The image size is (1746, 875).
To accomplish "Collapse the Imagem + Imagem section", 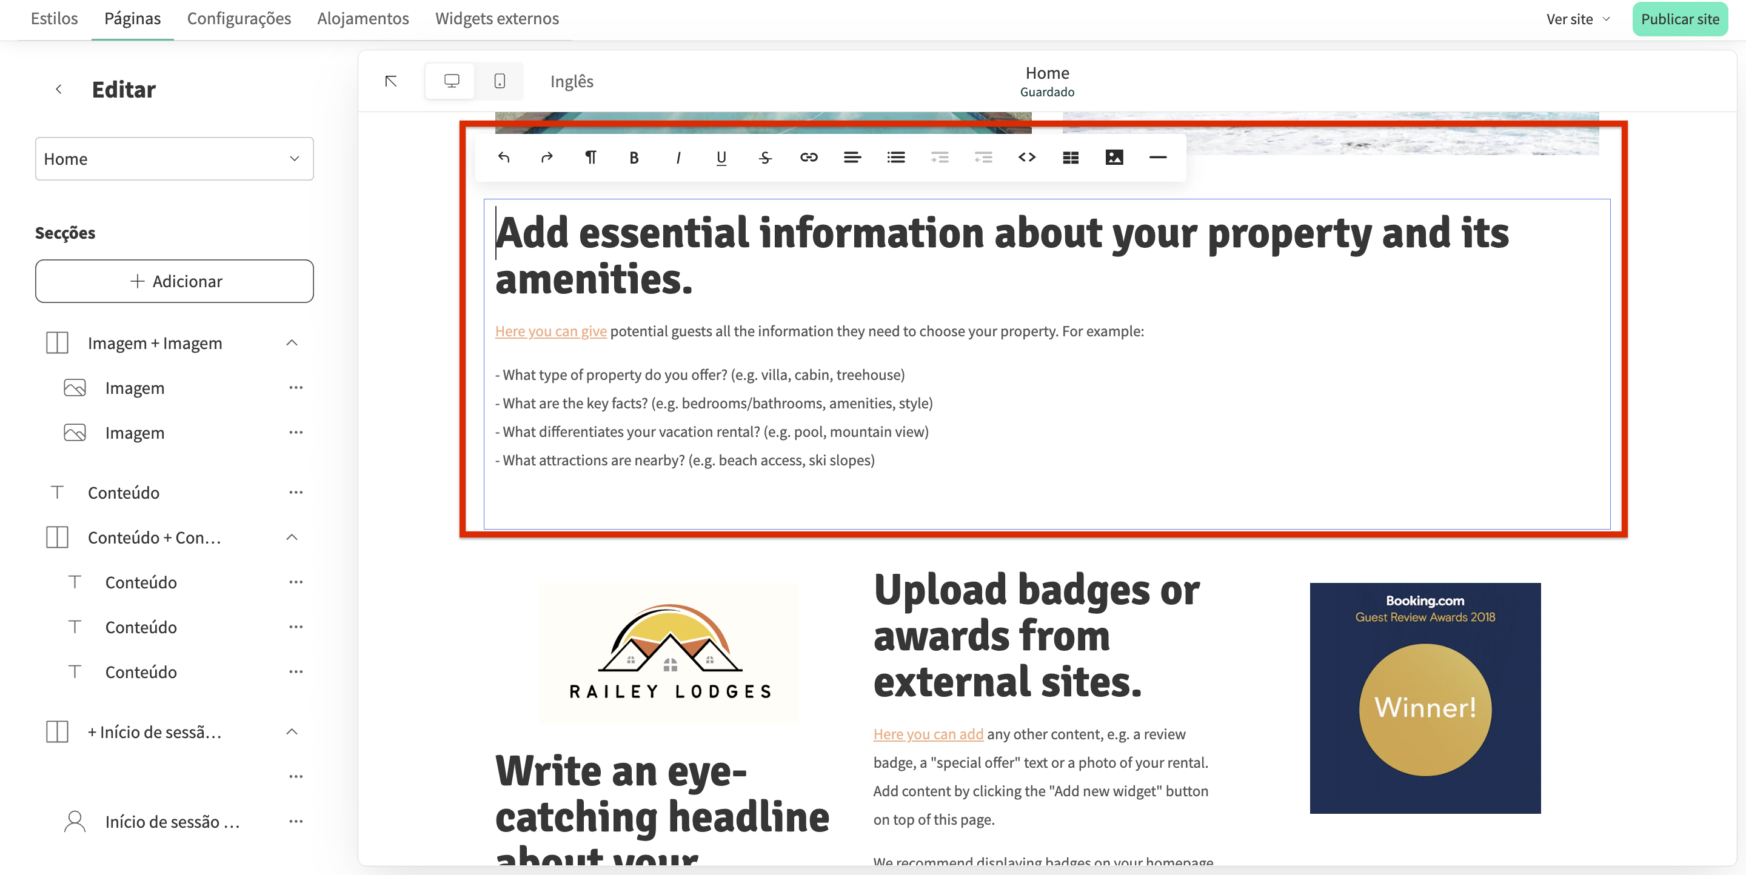I will 292,343.
